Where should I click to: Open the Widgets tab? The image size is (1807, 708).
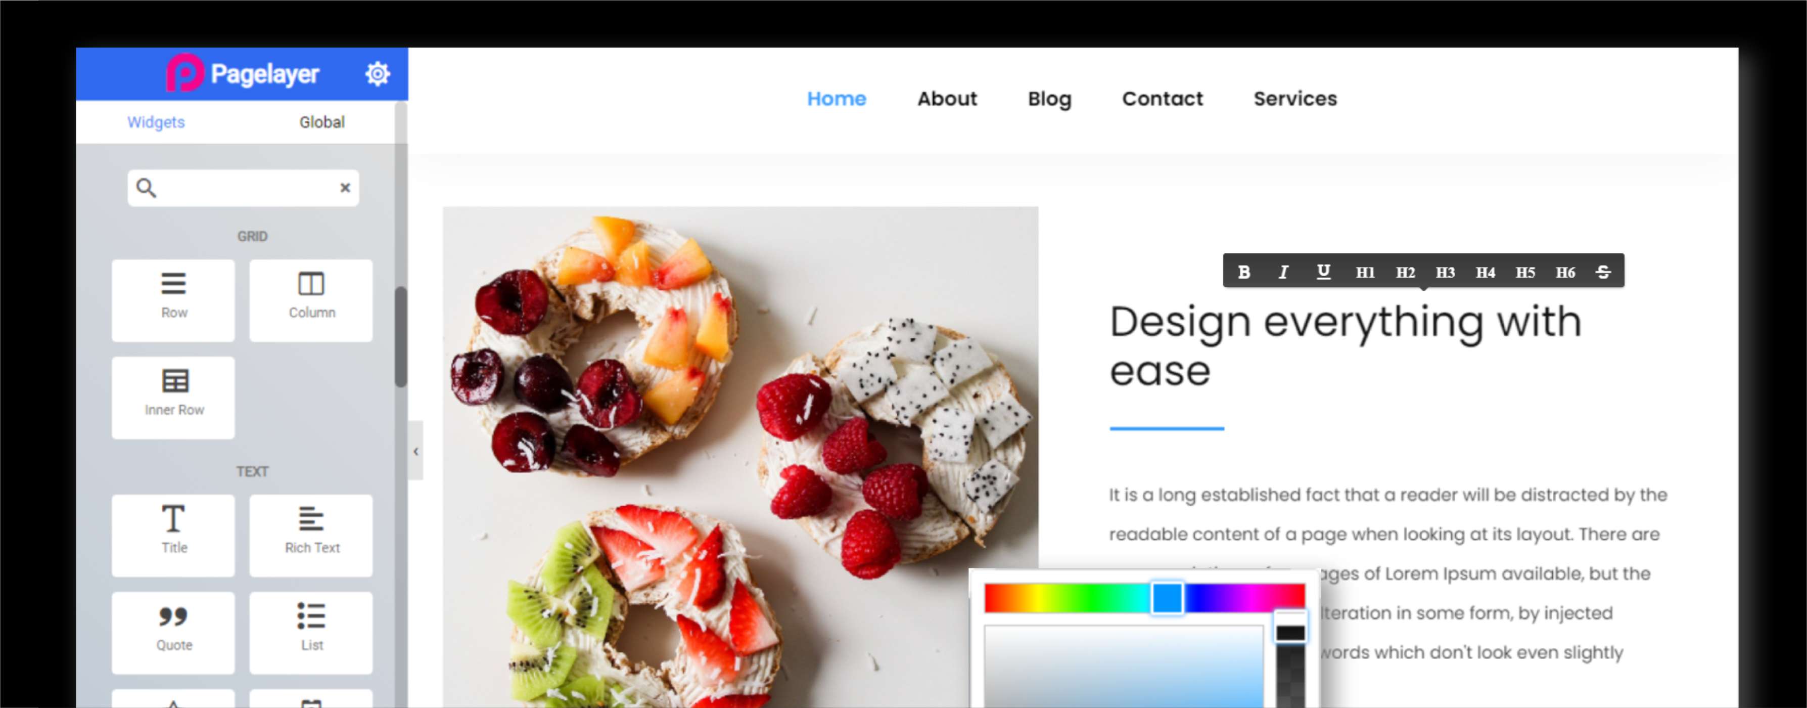pos(156,122)
